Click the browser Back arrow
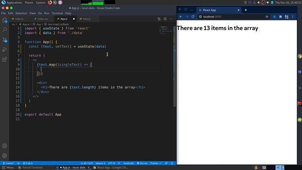 tap(181, 17)
